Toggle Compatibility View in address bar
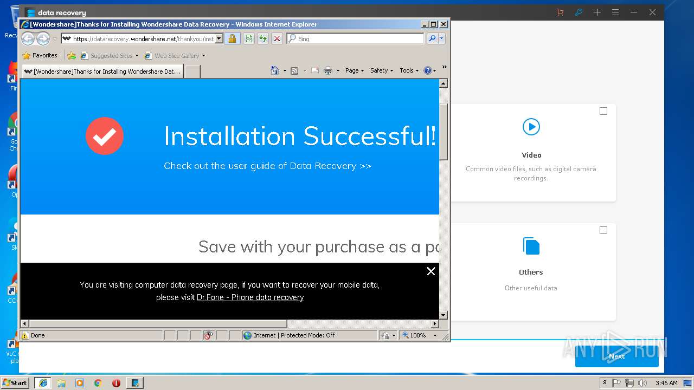This screenshot has height=390, width=694. [249, 38]
